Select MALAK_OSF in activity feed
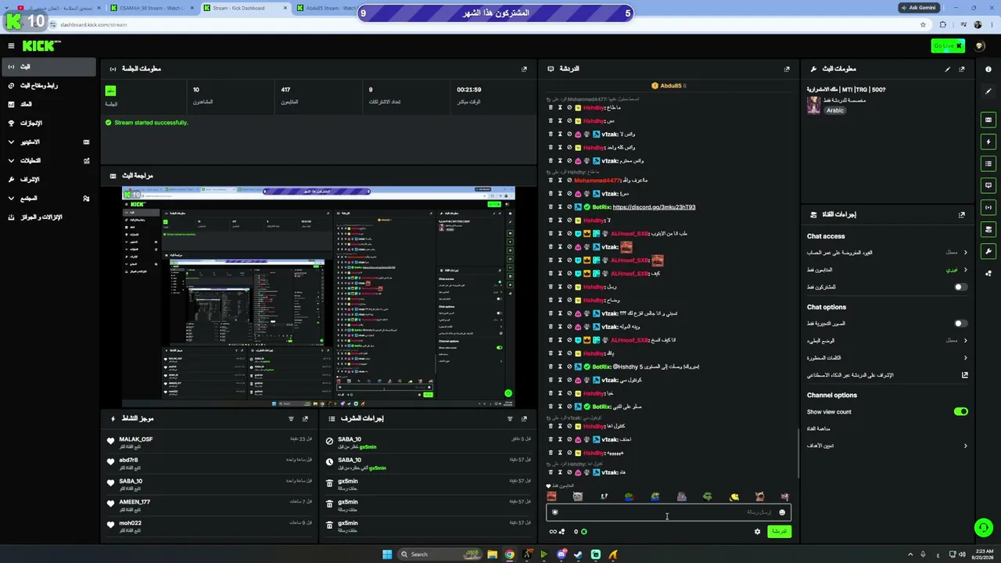The width and height of the screenshot is (1001, 563). (136, 439)
